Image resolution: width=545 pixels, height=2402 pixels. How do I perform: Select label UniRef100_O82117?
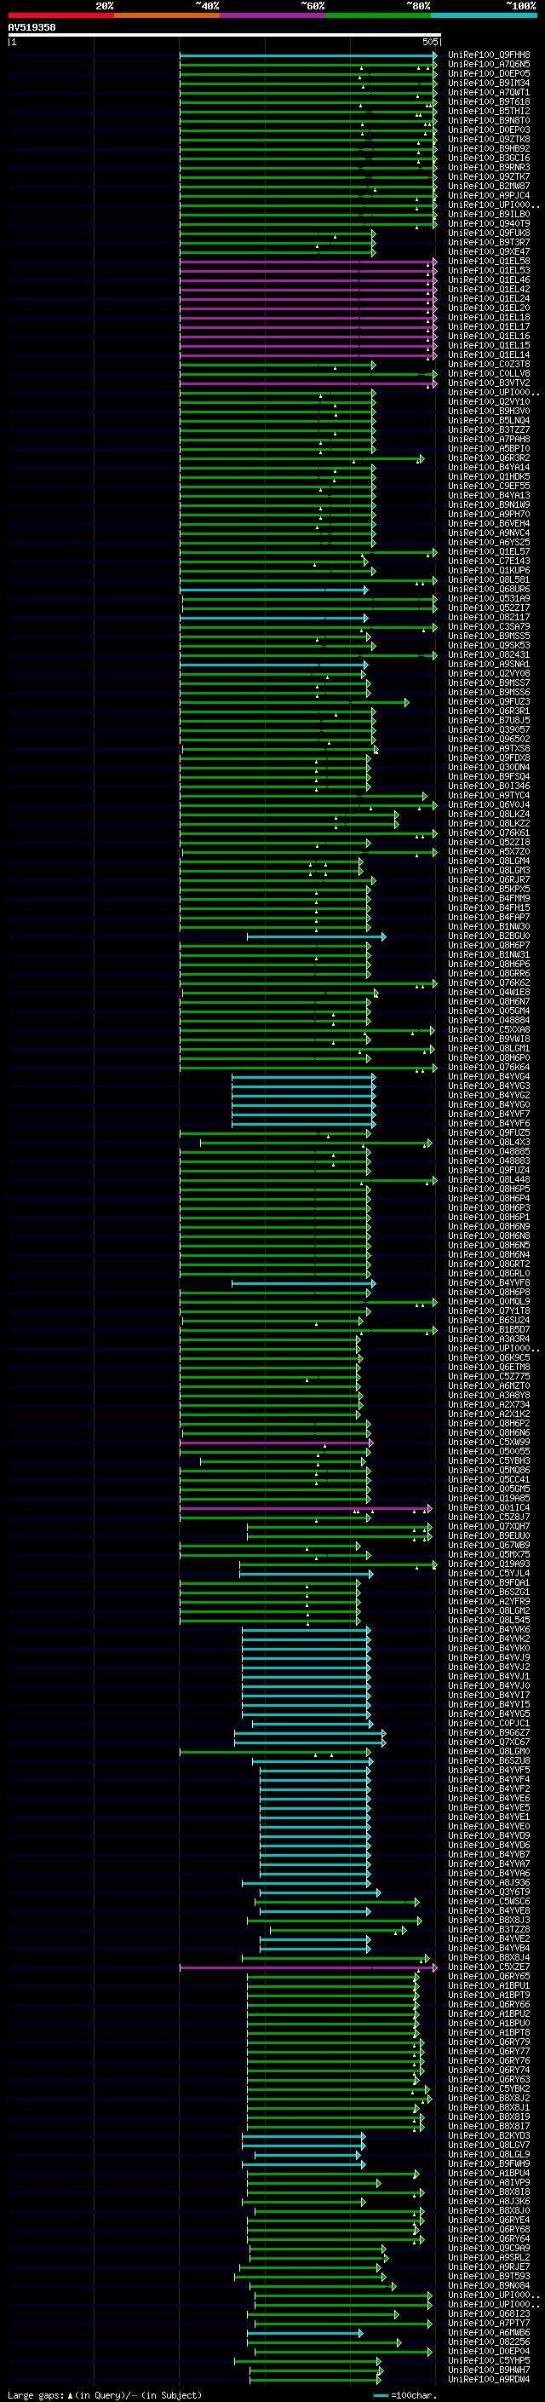point(489,617)
